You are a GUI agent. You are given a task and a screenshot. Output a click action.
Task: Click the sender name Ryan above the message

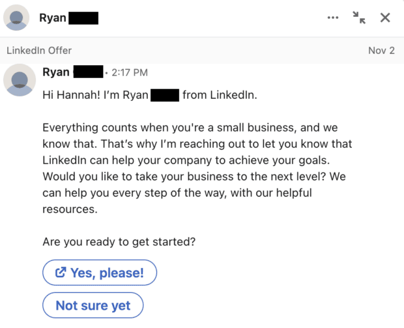[x=56, y=72]
